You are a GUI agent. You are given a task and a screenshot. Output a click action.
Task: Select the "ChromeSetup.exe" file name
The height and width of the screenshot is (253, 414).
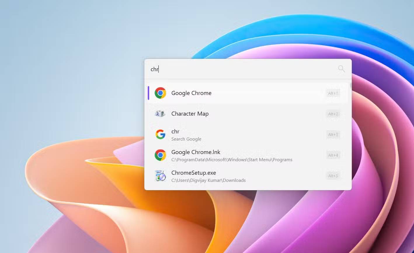coord(194,173)
